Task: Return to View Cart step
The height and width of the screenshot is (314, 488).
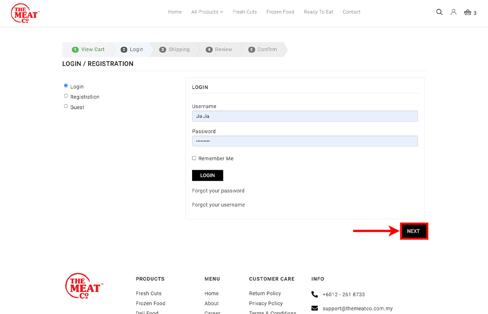Action: (x=88, y=50)
